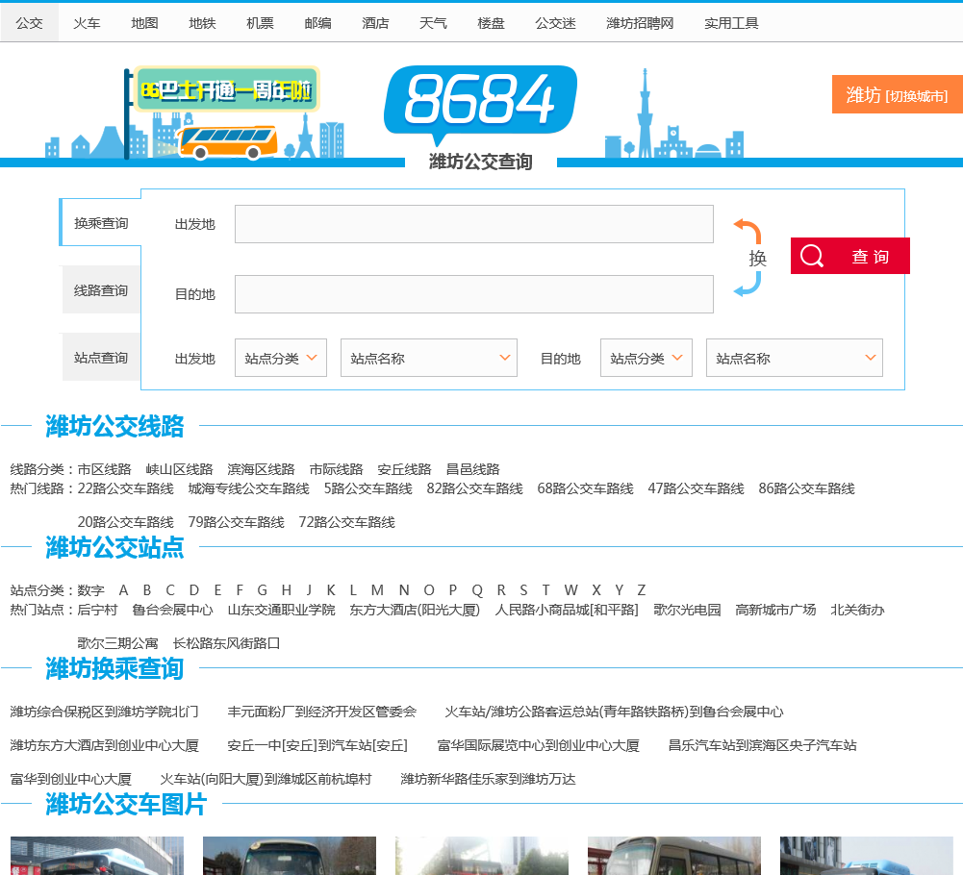Open stations starting with letter A
Viewport: 963px width, 875px height.
tap(123, 590)
